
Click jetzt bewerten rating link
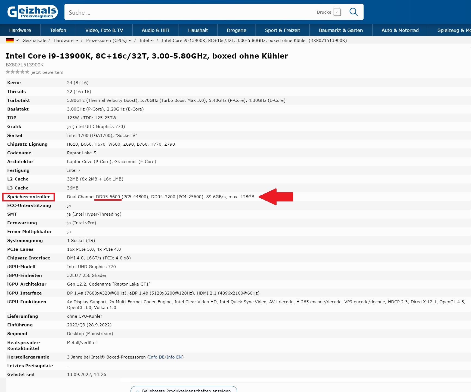[47, 72]
